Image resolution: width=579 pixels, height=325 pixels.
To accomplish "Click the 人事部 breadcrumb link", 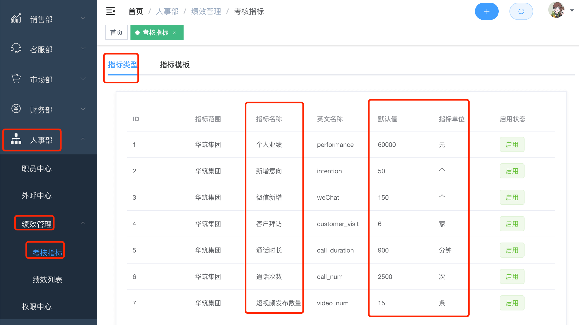I will [x=167, y=12].
